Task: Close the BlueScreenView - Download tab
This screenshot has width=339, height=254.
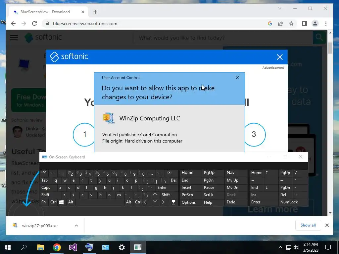Action: [x=82, y=12]
